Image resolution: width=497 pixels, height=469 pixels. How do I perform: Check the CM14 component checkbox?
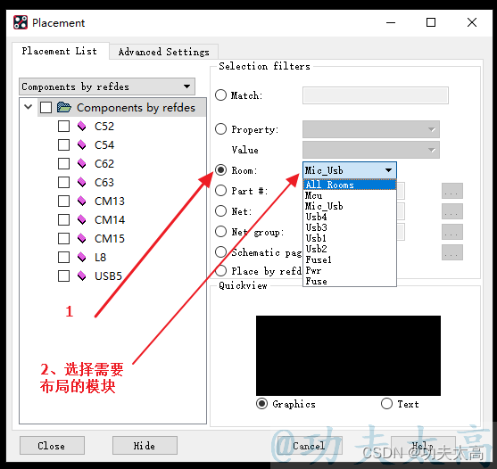tap(63, 219)
